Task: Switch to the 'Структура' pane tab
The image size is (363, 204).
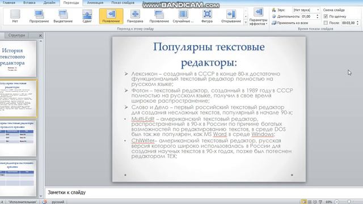Action: 16,35
